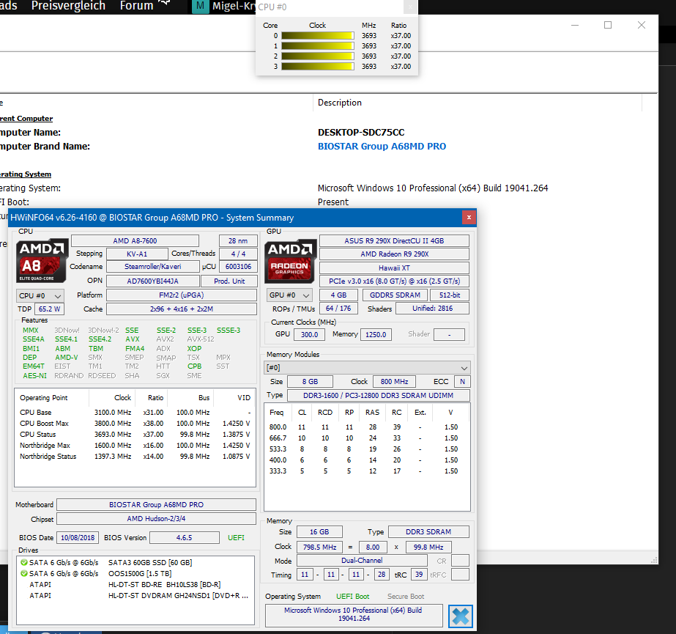The image size is (676, 634).
Task: Select the CPU Status row
Action: (135, 434)
